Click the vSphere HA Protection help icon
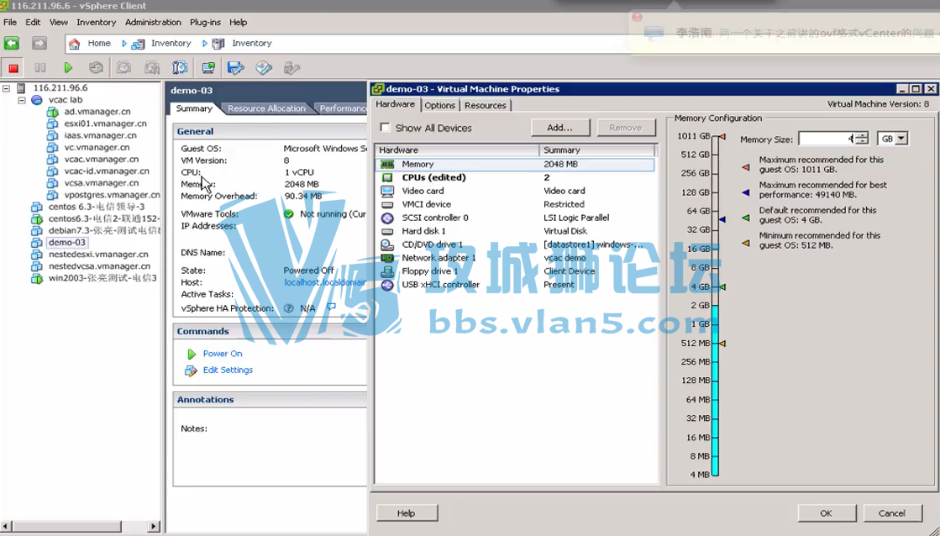940x536 pixels. click(288, 308)
